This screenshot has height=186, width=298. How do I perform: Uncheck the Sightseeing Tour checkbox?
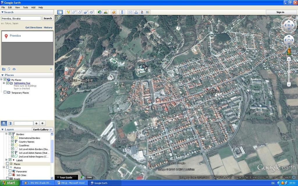click(8, 83)
